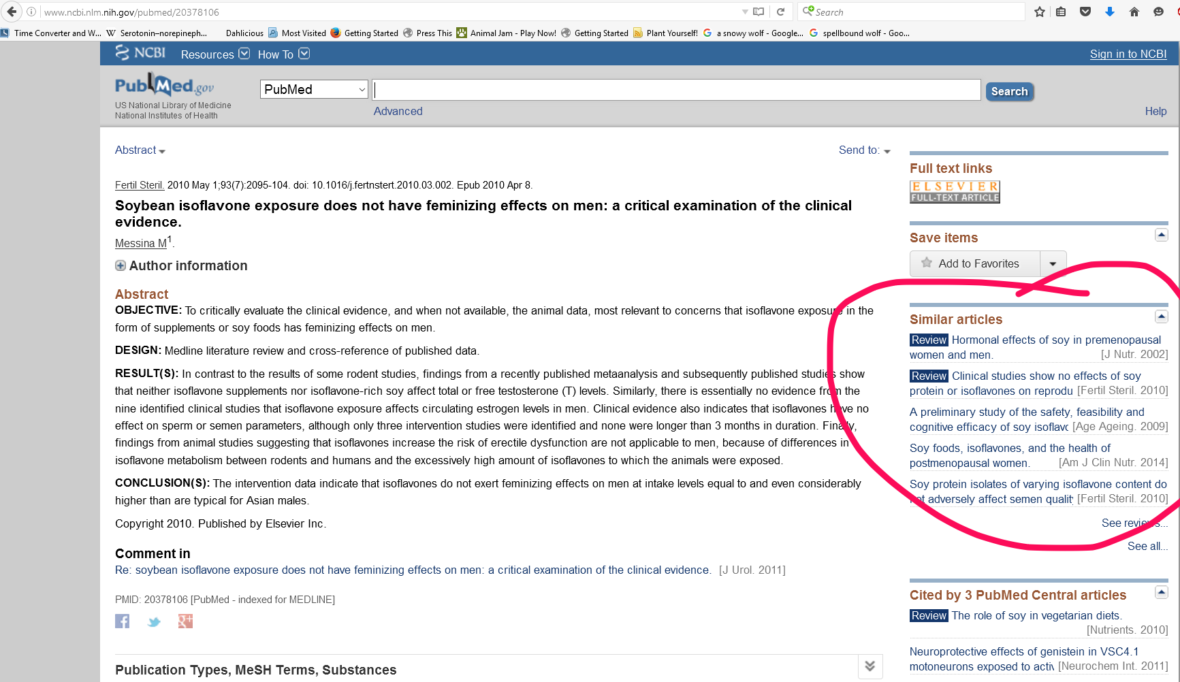1180x682 pixels.
Task: Collapse the Cited by PubMed Central section
Action: [x=1162, y=592]
